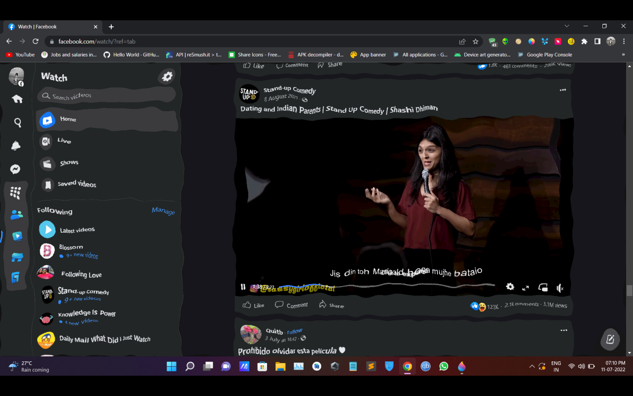Click the Facebook home icon in sidebar
633x396 pixels.
point(17,99)
